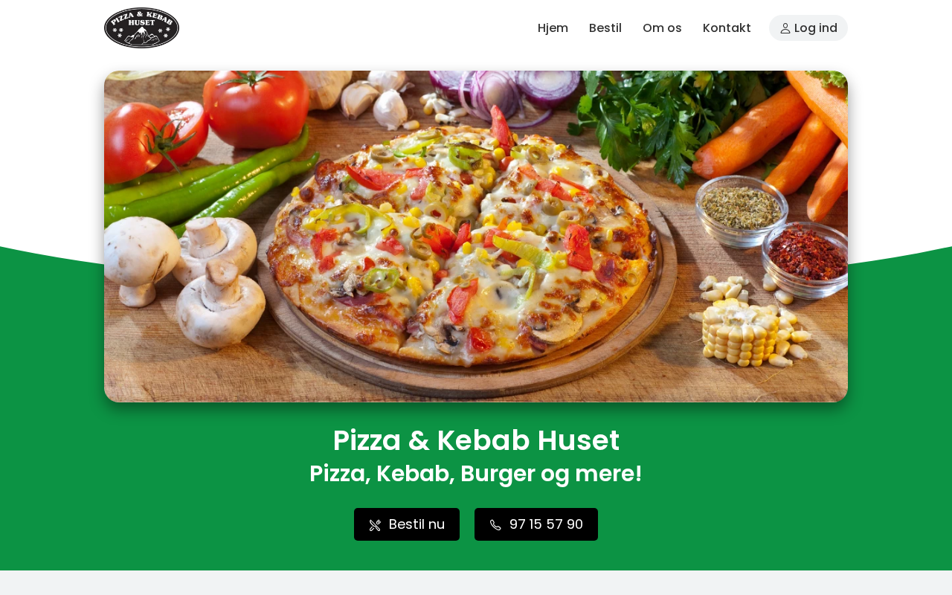Click the dried oregano bowl in photo
This screenshot has height=595, width=952.
(x=742, y=210)
